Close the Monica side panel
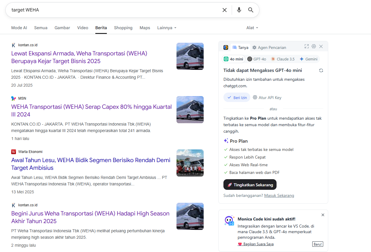 [x=321, y=46]
